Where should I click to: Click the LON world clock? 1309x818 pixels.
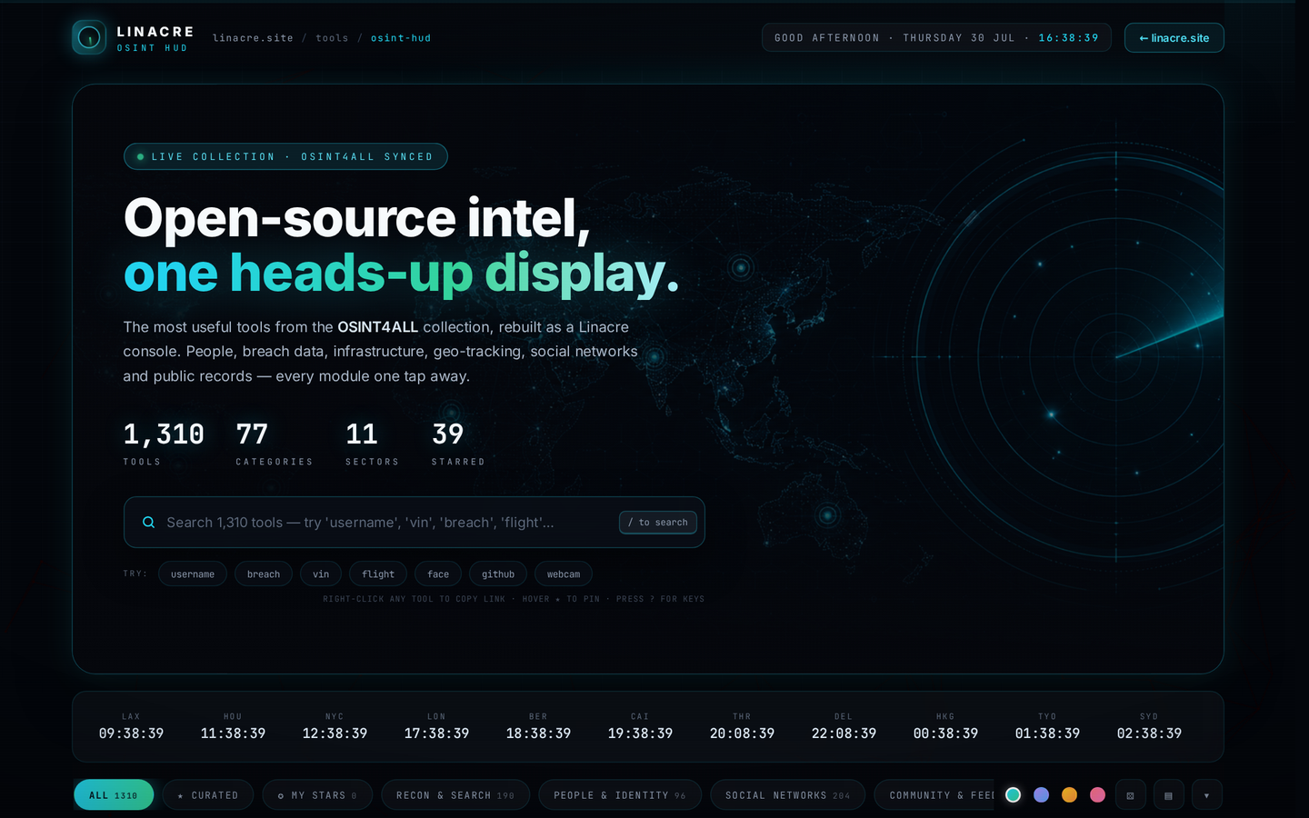pos(436,727)
